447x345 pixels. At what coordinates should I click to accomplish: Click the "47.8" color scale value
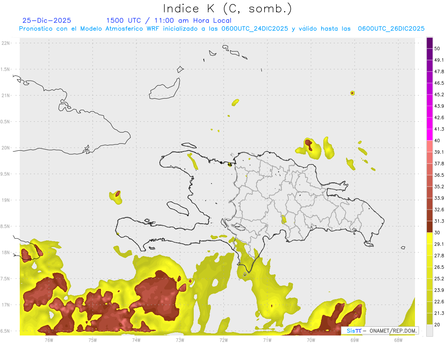coord(440,72)
